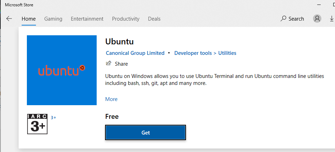Viewport: 335px width, 152px height.
Task: Go to the Deals tab
Action: point(154,19)
